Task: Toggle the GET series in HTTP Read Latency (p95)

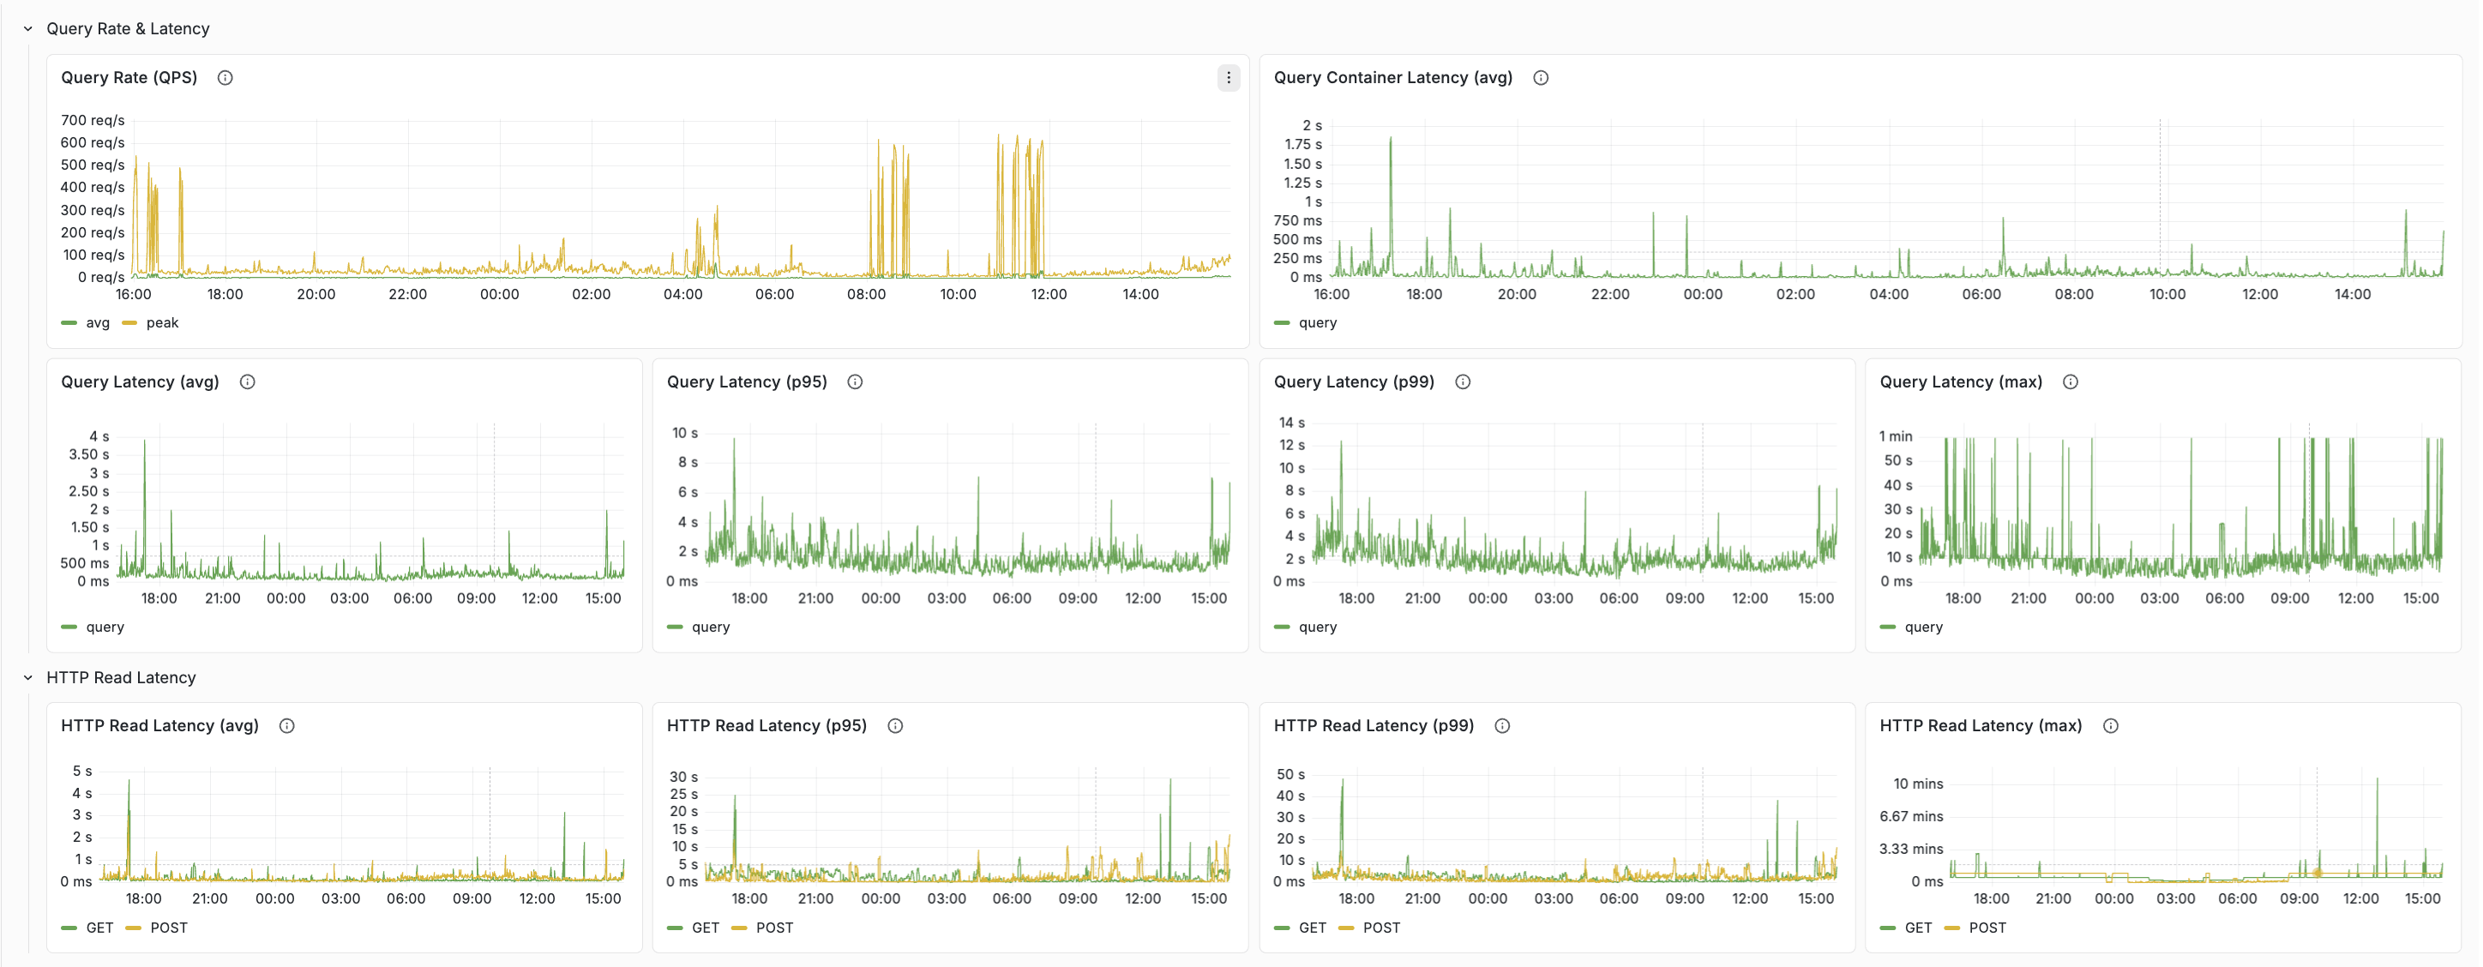Action: 705,928
